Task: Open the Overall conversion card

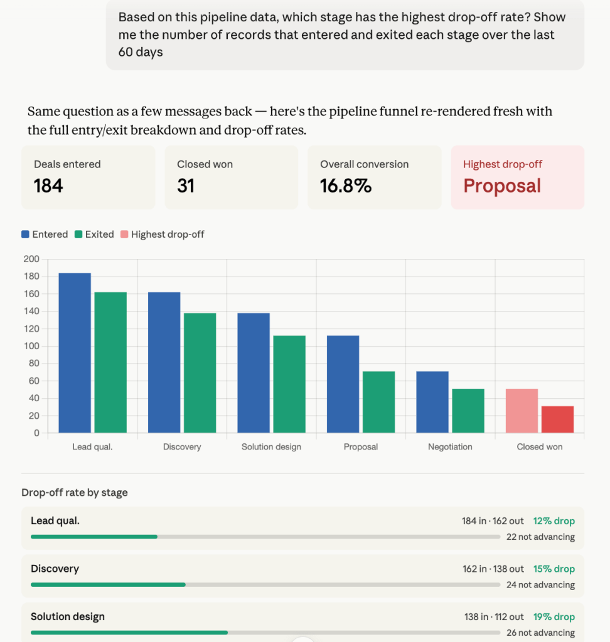Action: (x=374, y=177)
